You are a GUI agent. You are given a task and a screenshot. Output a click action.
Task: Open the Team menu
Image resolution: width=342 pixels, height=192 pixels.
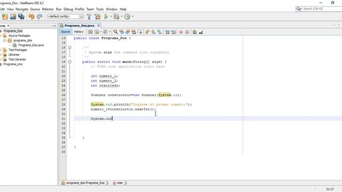(x=90, y=9)
